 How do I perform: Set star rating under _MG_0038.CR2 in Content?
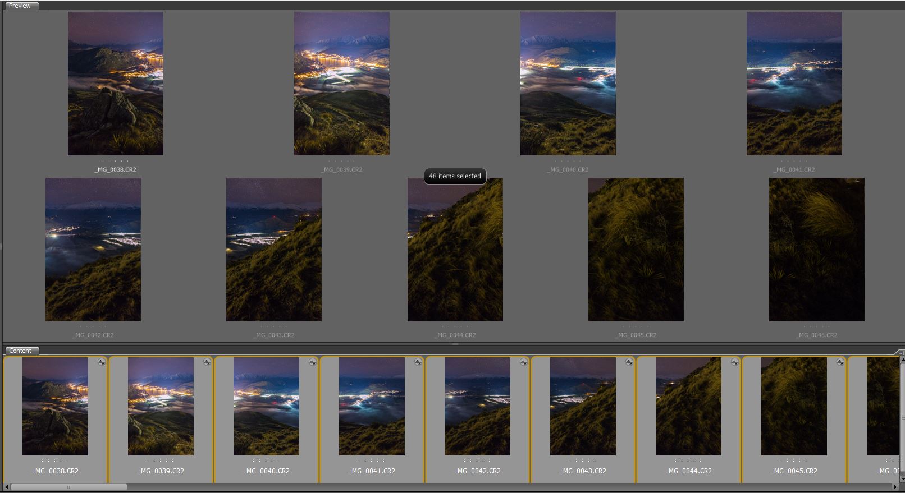(55, 461)
